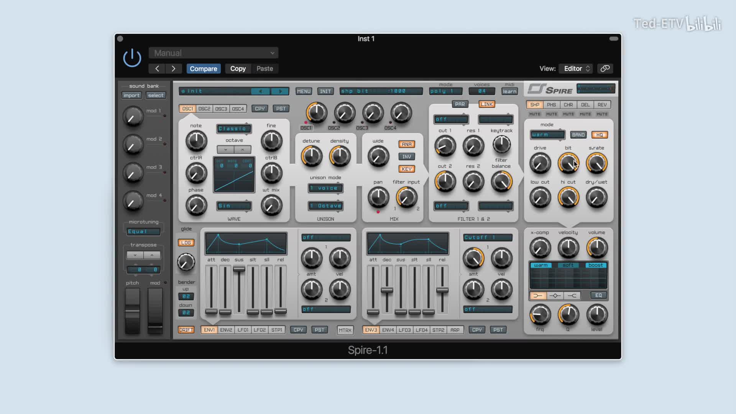Raise transpose with the up arrow
The image size is (736, 414).
click(152, 255)
